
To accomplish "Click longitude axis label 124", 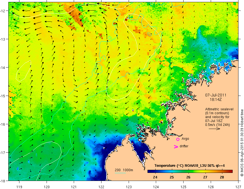I will tap(156, 187).
